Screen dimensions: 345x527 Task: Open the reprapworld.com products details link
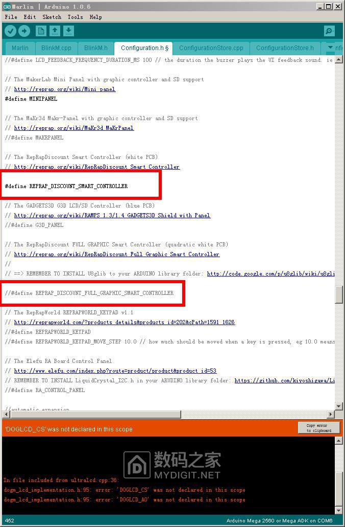click(125, 323)
